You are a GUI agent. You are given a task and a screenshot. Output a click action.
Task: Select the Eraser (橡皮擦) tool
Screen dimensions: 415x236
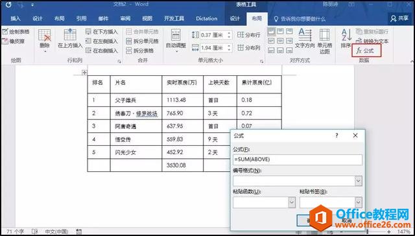[x=13, y=41]
